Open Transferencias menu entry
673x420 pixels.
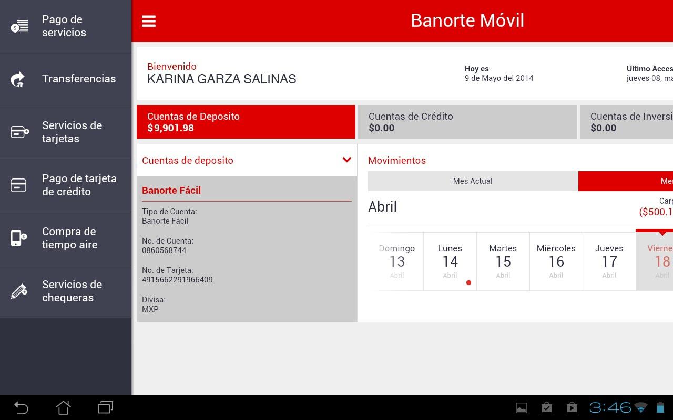66,79
